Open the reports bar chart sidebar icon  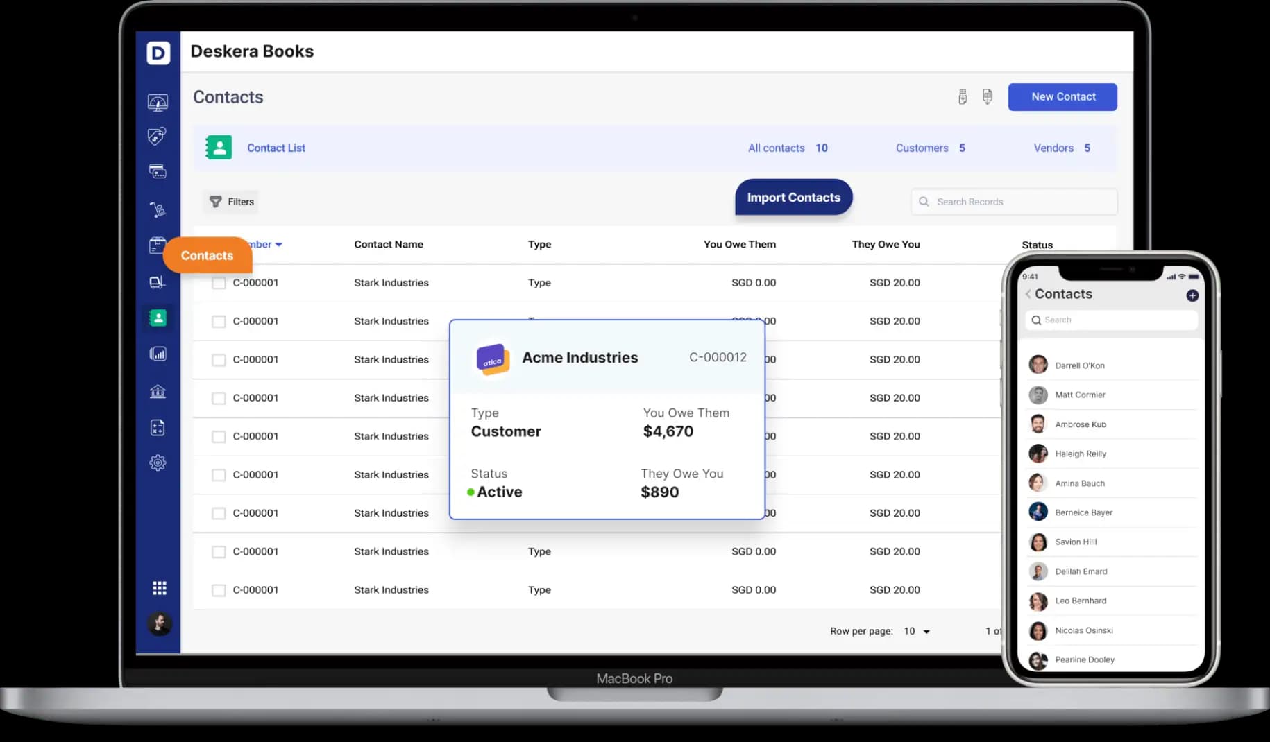tap(158, 354)
